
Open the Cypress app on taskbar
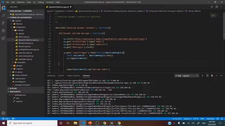[x=112, y=123]
